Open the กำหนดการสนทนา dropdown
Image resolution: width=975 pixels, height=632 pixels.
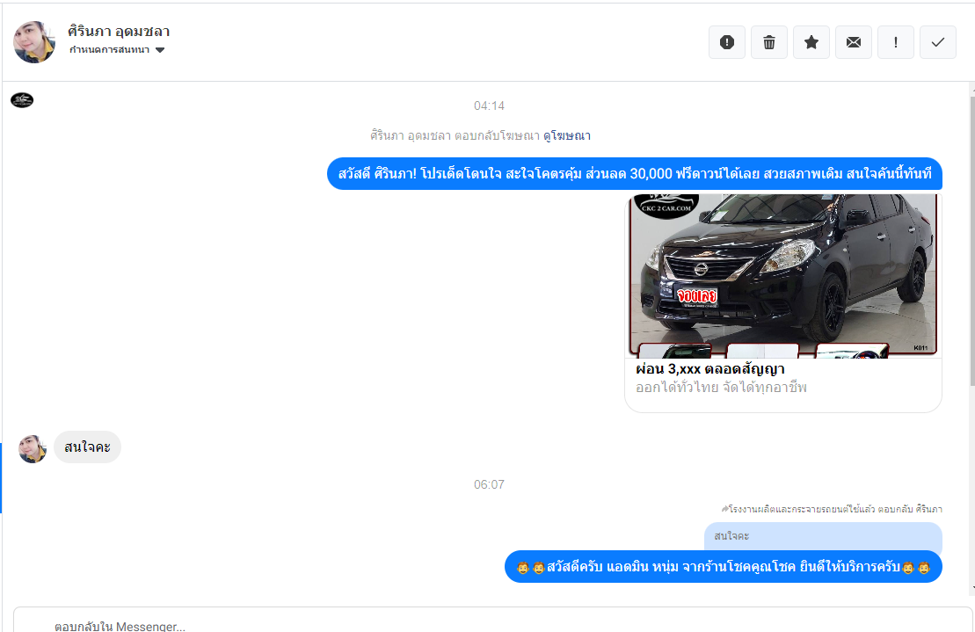point(117,50)
